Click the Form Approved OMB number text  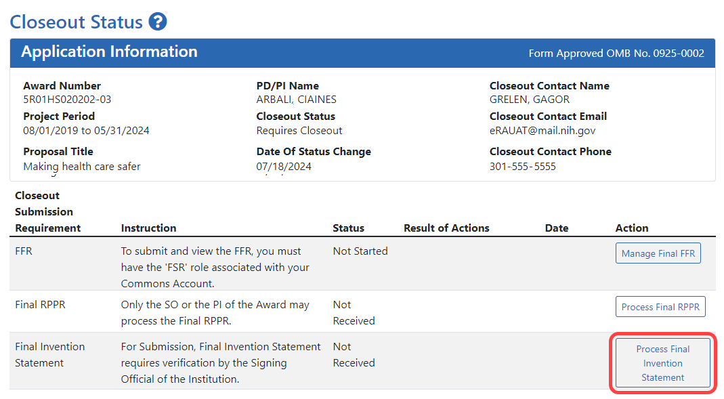pos(616,53)
